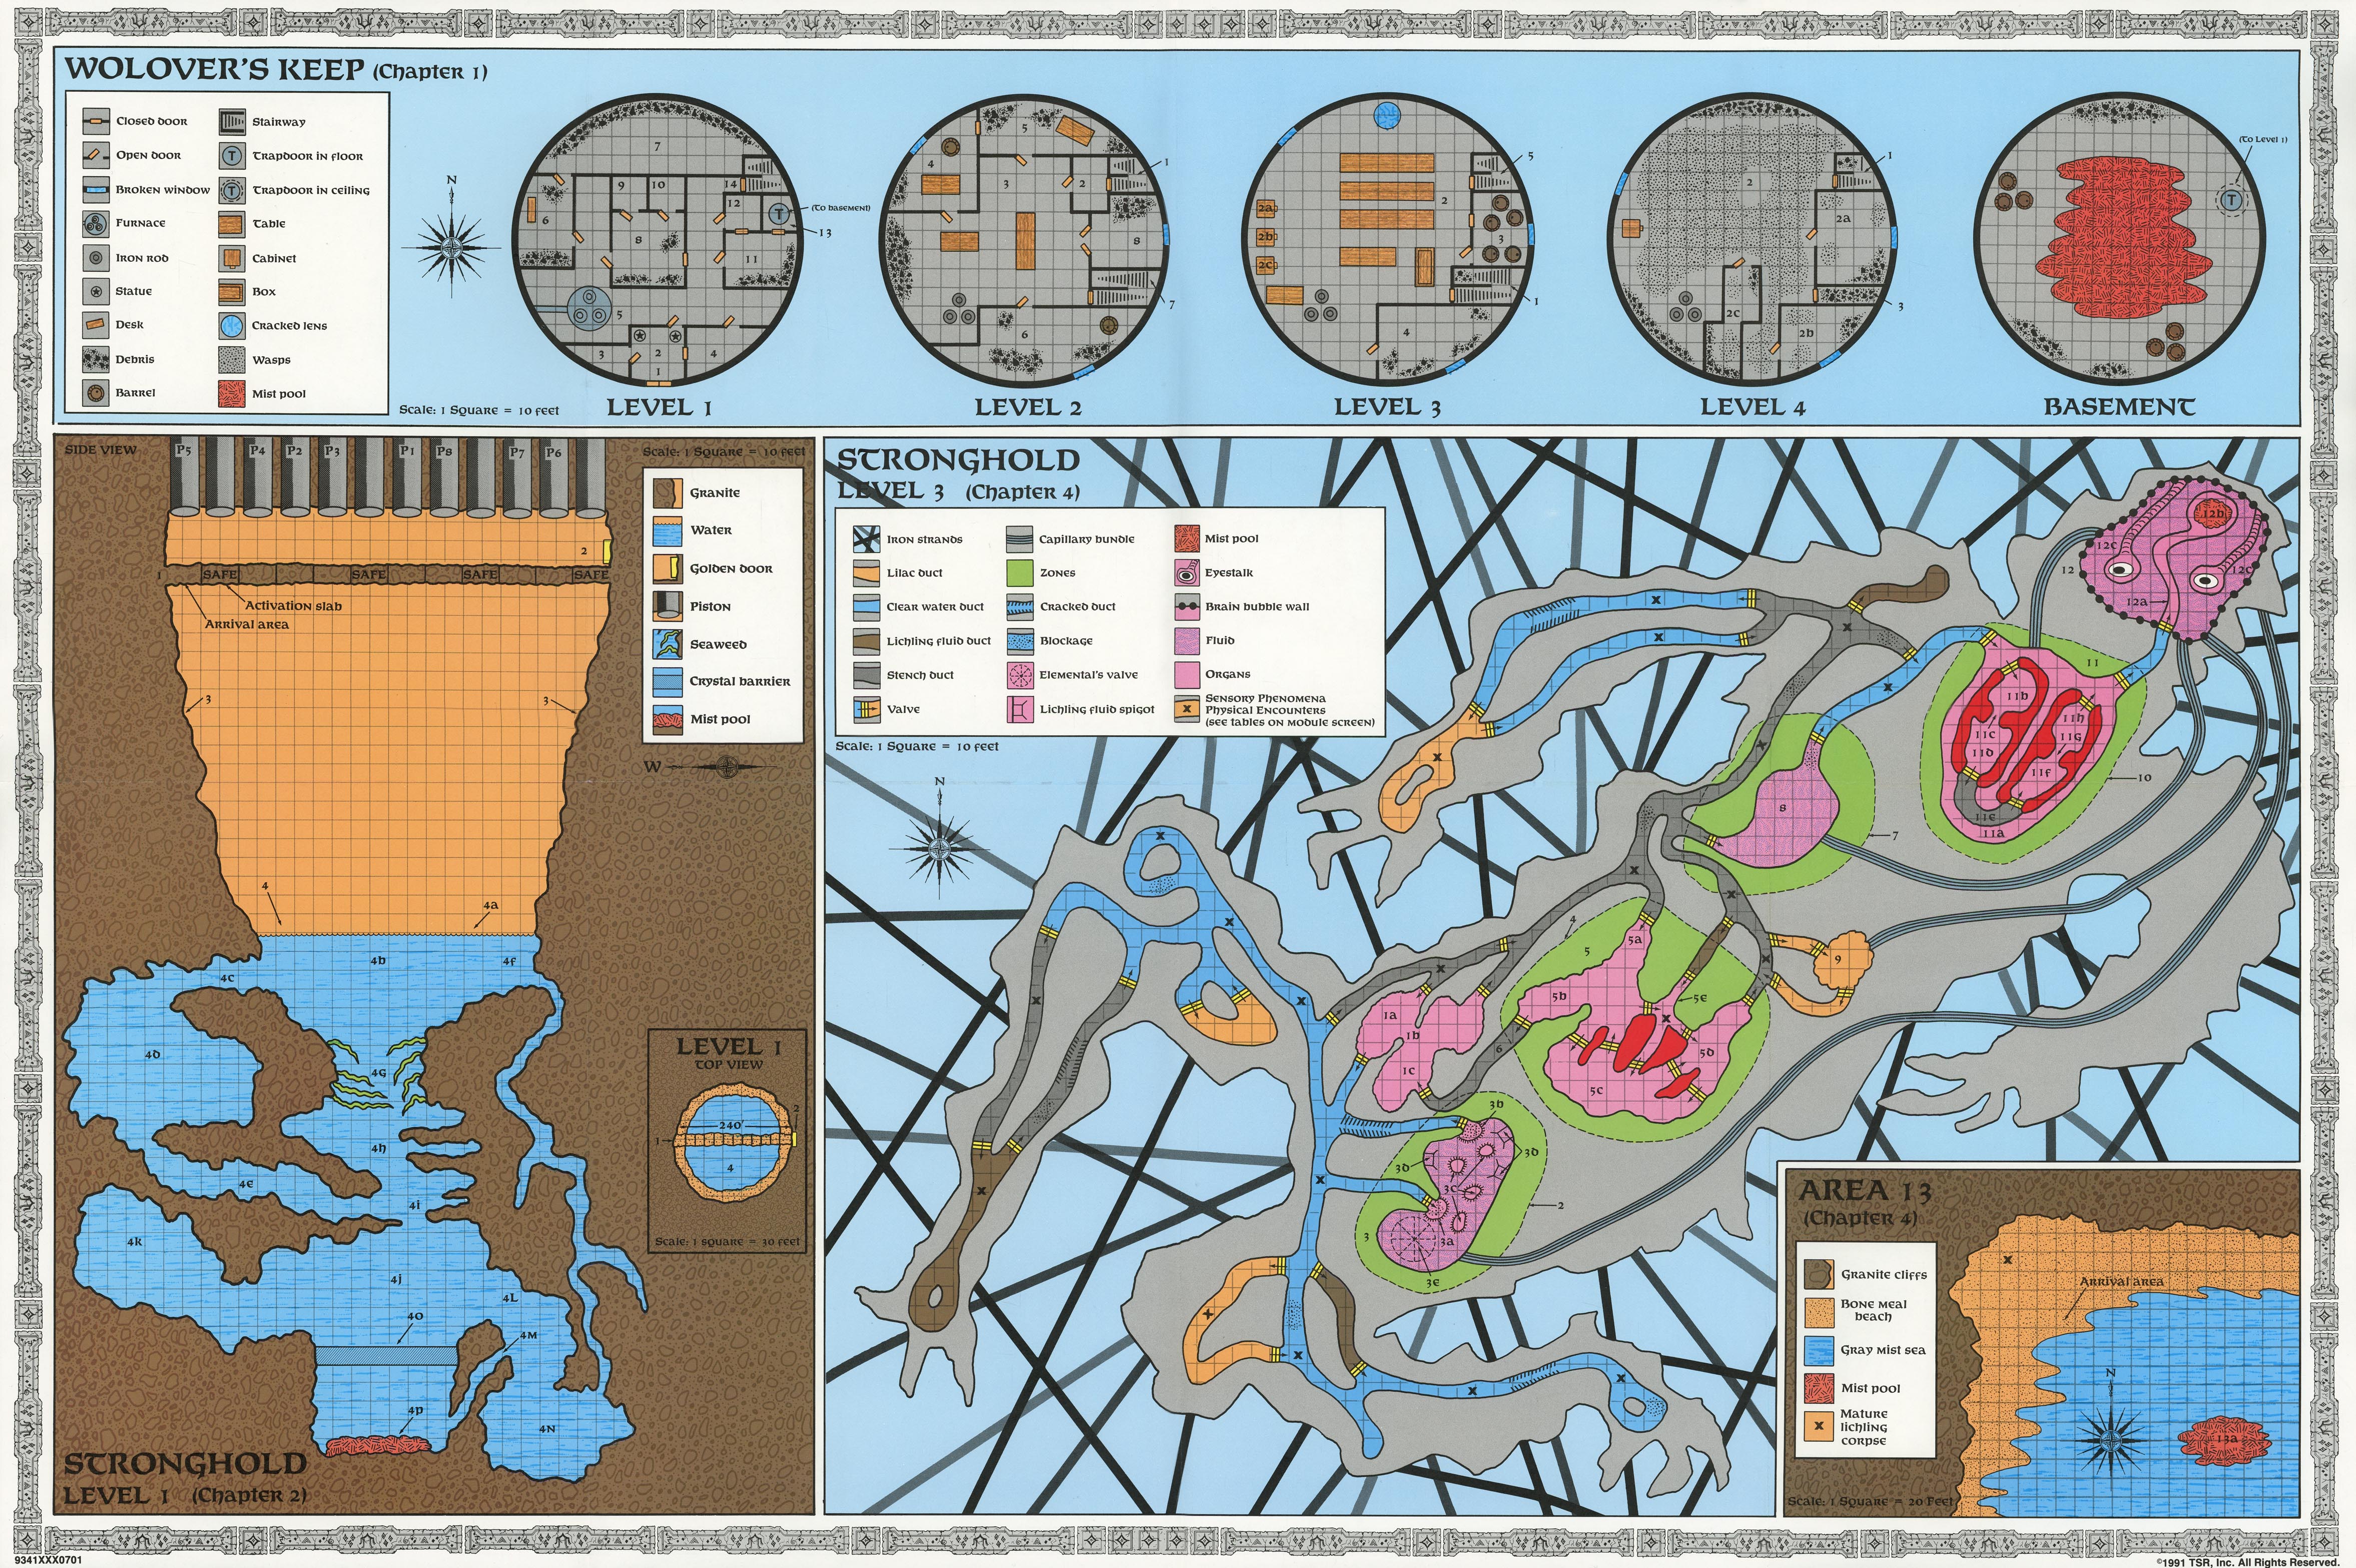2356x1568 pixels.
Task: Click the Box legend icon
Action: [232, 292]
